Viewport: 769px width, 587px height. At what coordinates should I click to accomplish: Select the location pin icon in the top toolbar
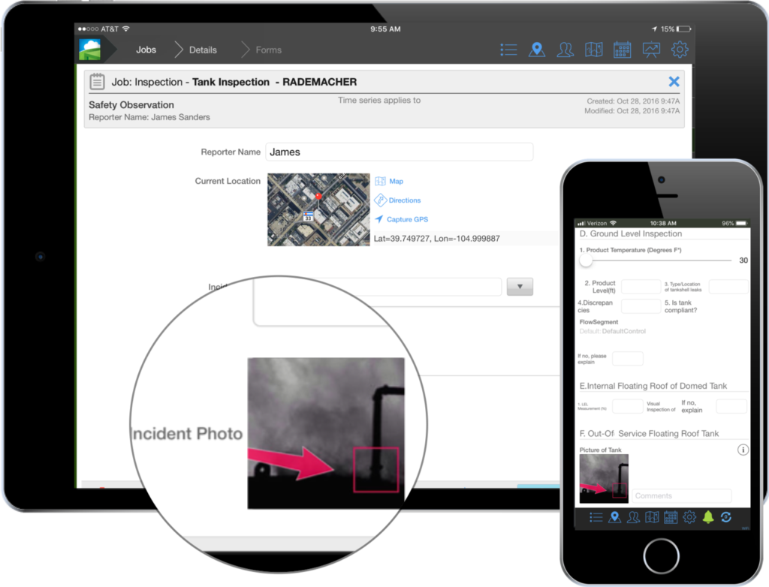click(x=537, y=50)
